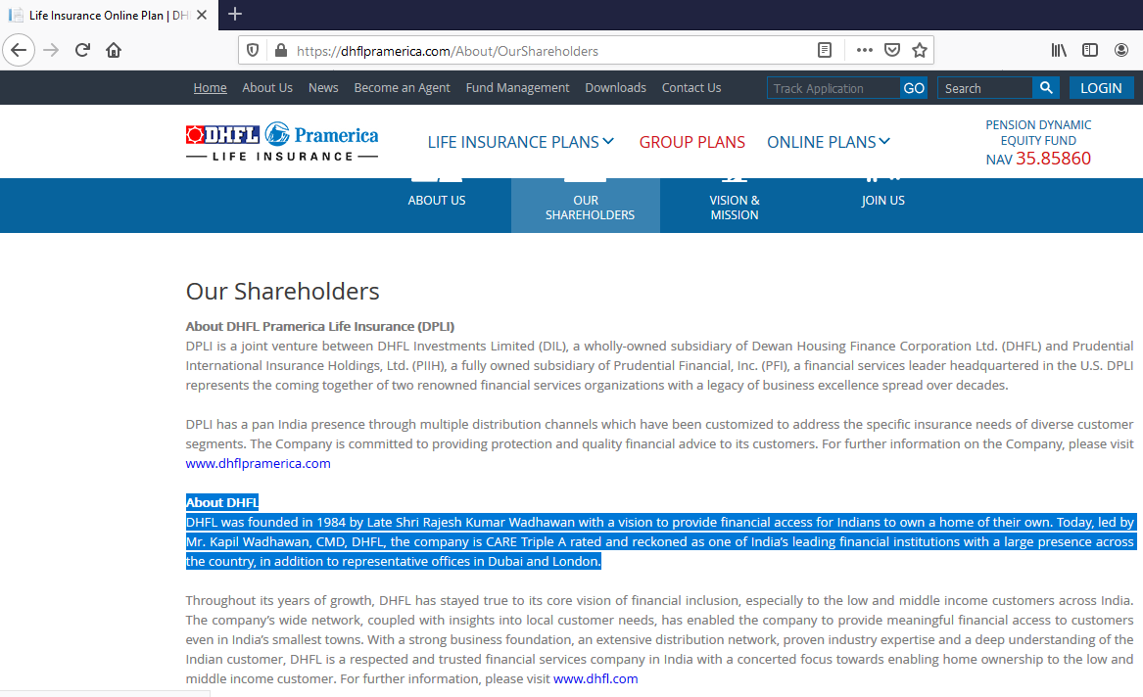Image resolution: width=1143 pixels, height=697 pixels.
Task: Follow the www.dhflpramerica.com link
Action: (258, 463)
